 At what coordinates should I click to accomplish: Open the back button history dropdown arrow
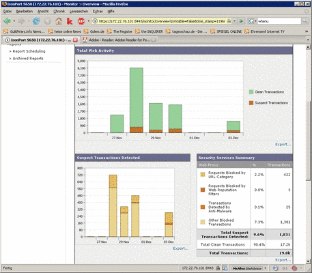pyautogui.click(x=14, y=21)
